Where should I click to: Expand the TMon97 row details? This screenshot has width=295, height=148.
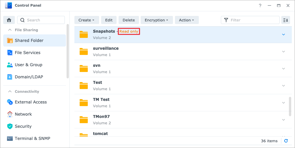[x=284, y=120]
